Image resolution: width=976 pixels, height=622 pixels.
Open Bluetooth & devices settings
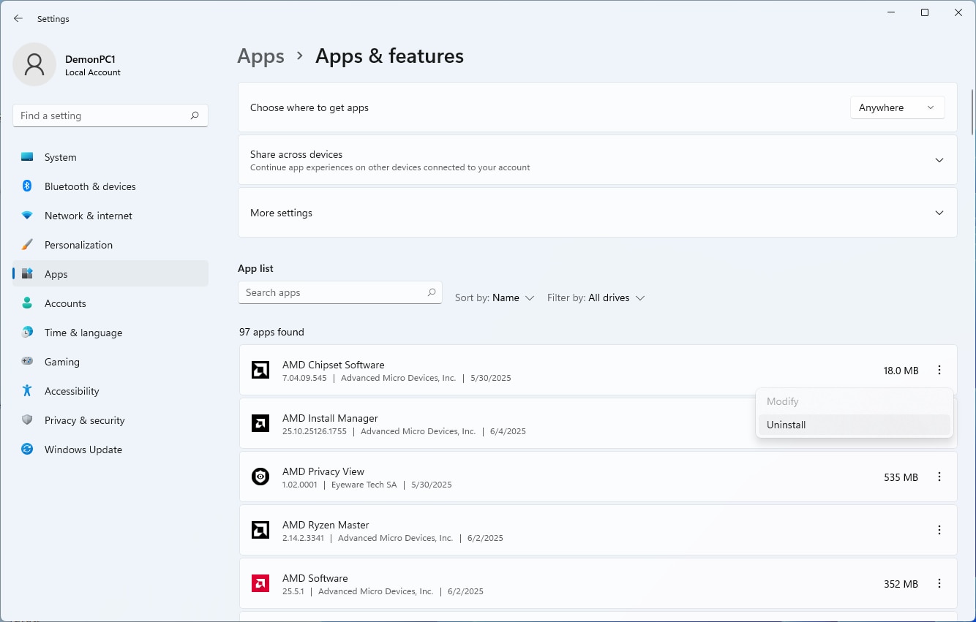tap(110, 186)
